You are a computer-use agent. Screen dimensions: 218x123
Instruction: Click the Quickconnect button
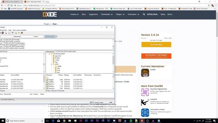point(50,37)
